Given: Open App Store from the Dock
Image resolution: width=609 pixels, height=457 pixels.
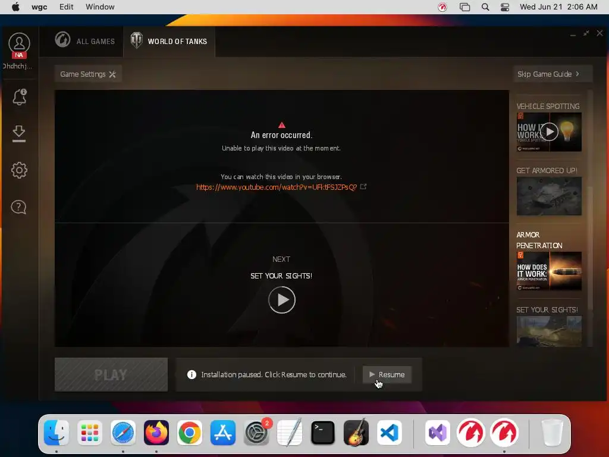Looking at the screenshot, I should tap(223, 433).
